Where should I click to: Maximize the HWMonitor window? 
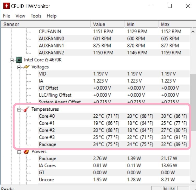pyautogui.click(x=169, y=6)
